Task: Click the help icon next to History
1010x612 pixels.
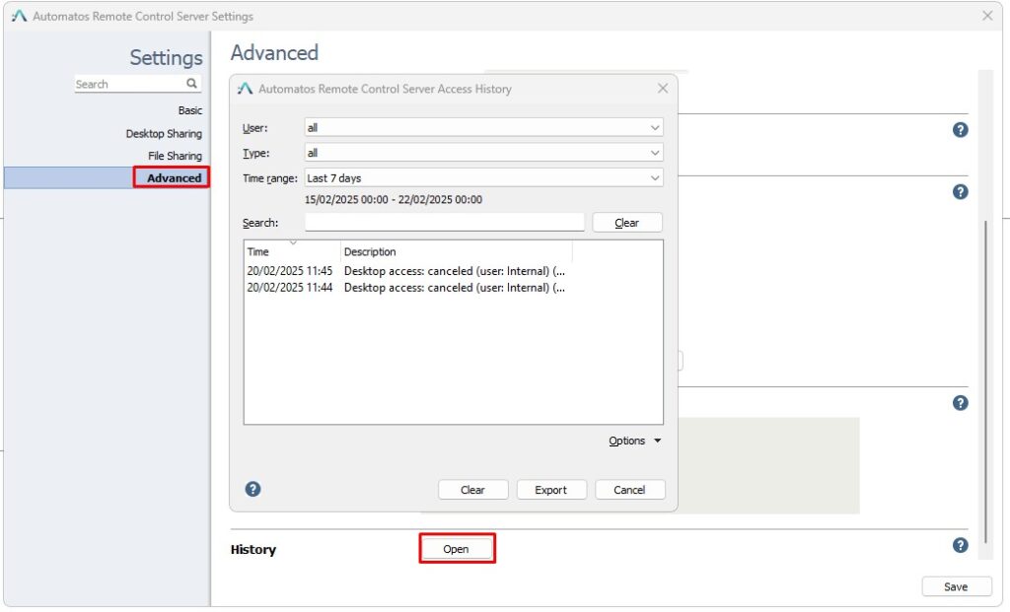Action: pyautogui.click(x=959, y=545)
